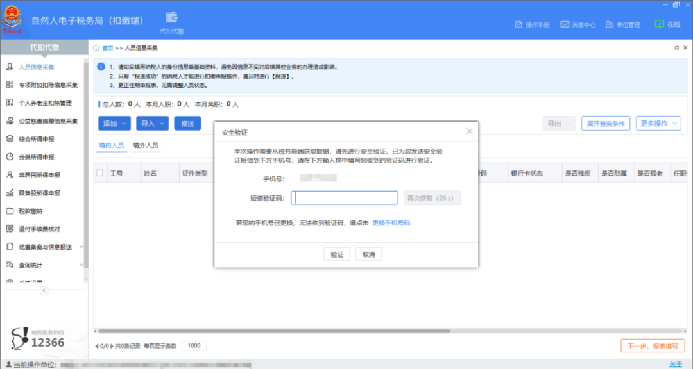Viewport: 693px width, 369px height.
Task: Switch to the 境外人员 tab
Action: click(x=145, y=145)
